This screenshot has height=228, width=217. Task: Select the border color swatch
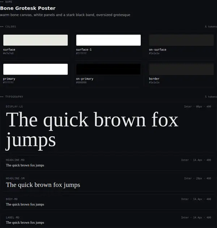tap(182, 69)
